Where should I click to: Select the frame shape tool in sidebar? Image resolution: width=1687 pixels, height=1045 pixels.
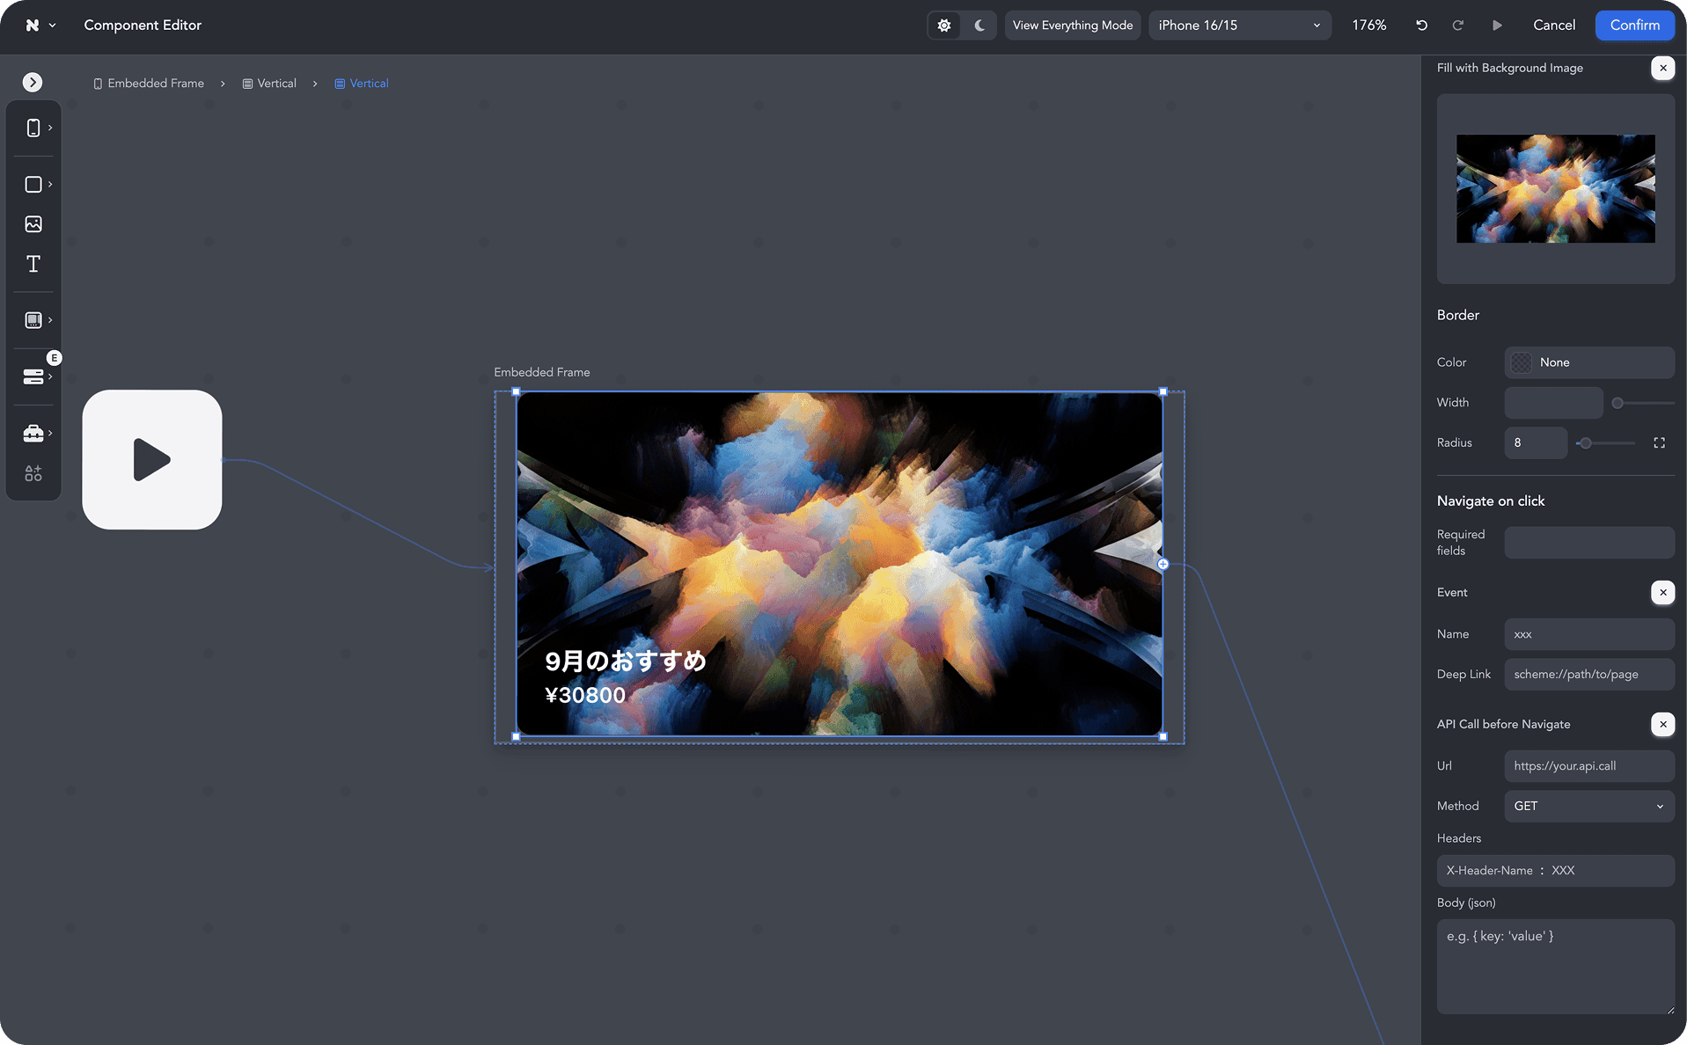pyautogui.click(x=33, y=184)
